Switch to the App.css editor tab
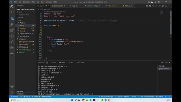The height and width of the screenshot is (102, 181). pyautogui.click(x=75, y=6)
